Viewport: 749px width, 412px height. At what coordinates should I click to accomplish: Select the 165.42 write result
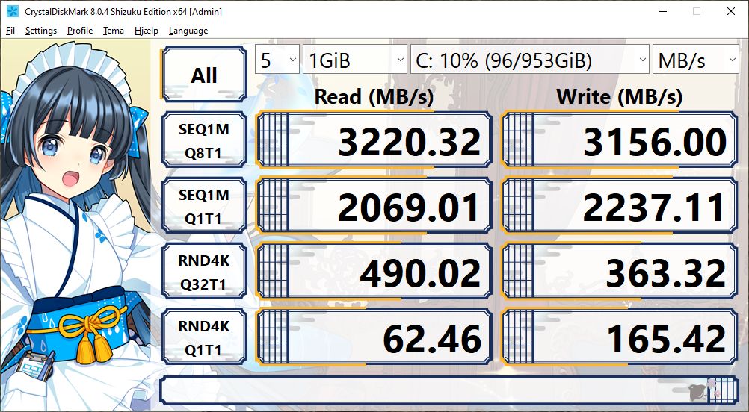point(620,338)
